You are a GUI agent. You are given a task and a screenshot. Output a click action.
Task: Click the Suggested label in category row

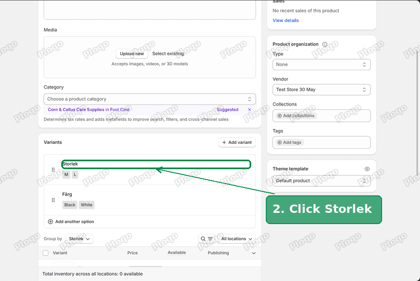coord(227,109)
